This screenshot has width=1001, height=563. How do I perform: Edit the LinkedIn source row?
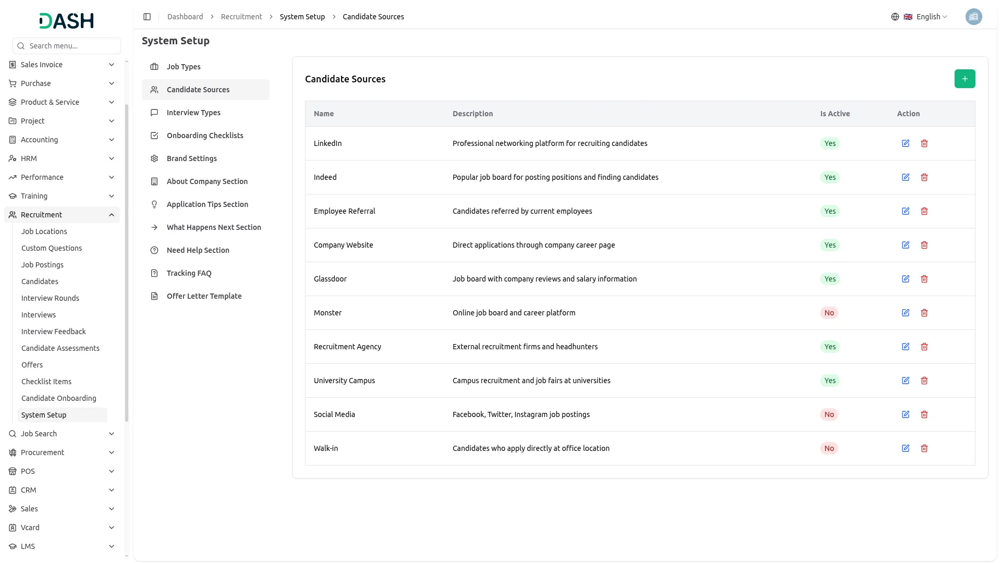pyautogui.click(x=906, y=143)
